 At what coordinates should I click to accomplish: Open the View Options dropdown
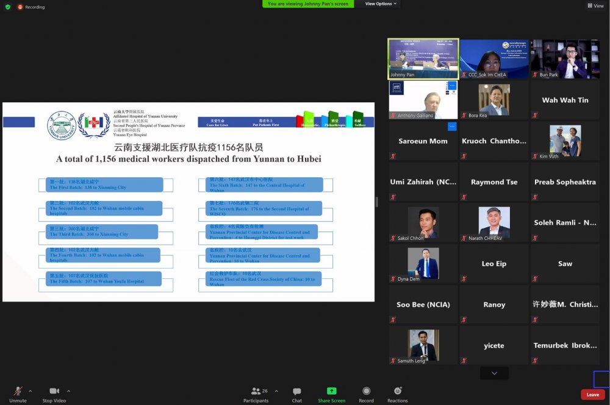click(x=381, y=4)
